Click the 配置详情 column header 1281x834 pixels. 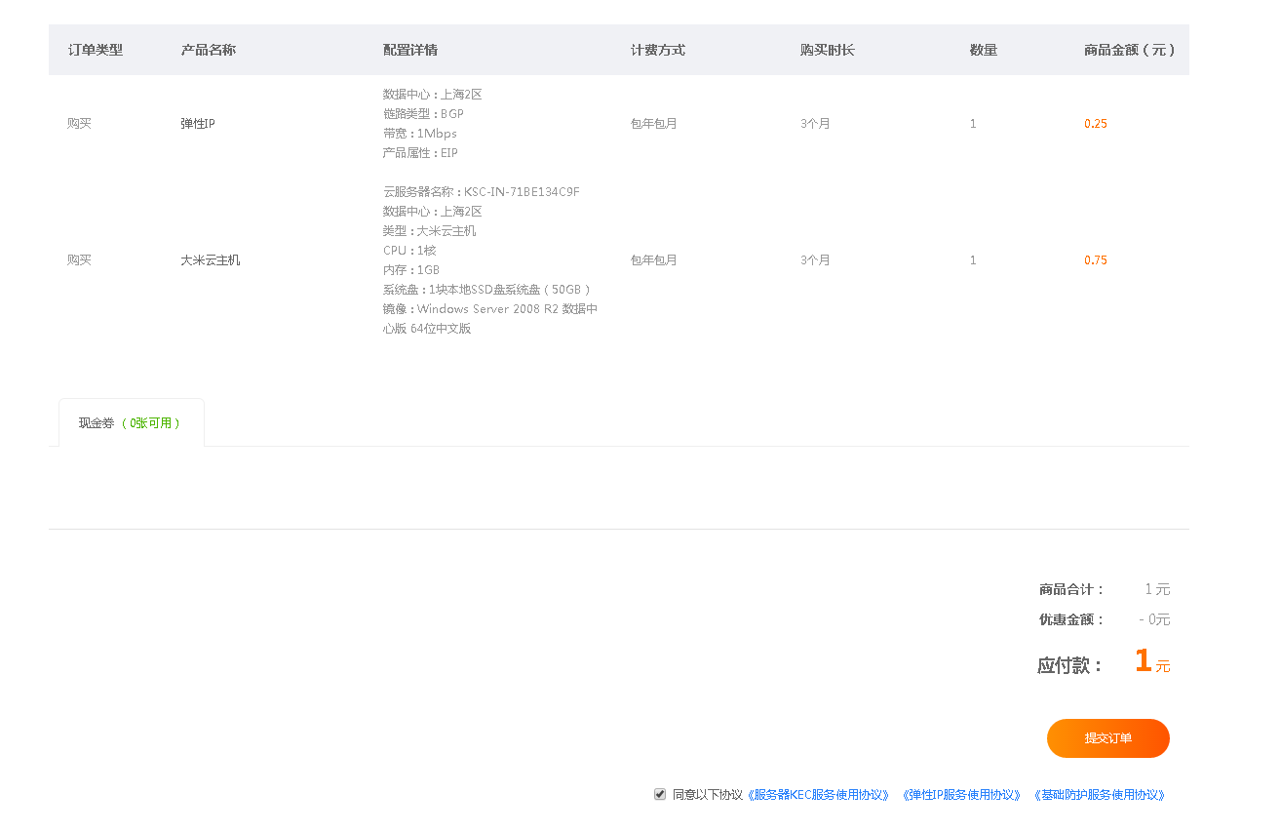[x=409, y=50]
